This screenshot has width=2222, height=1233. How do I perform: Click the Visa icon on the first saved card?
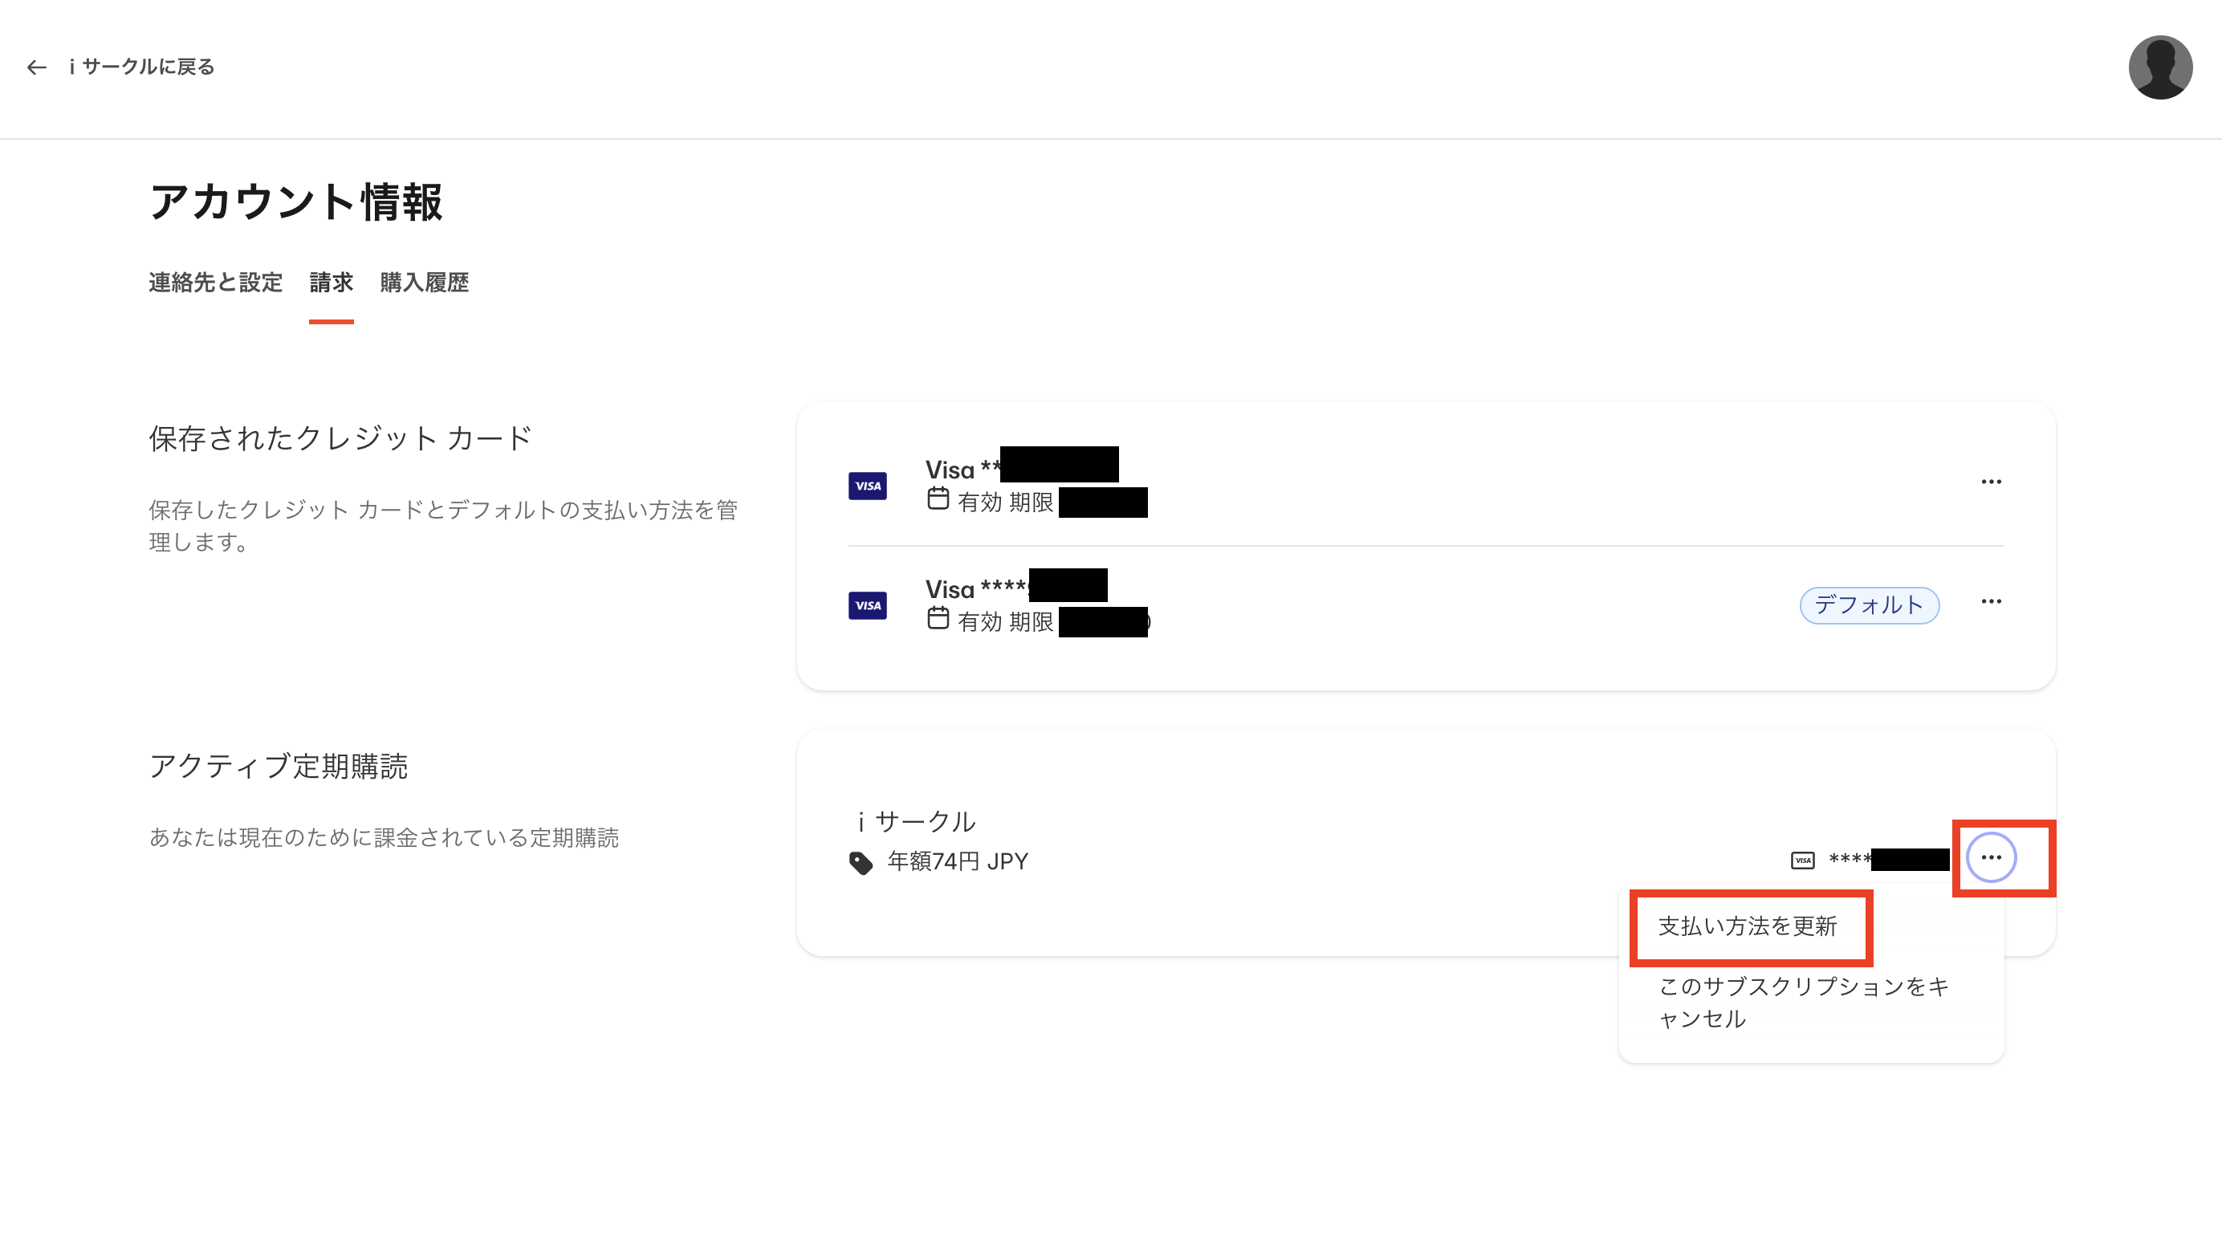[x=868, y=485]
